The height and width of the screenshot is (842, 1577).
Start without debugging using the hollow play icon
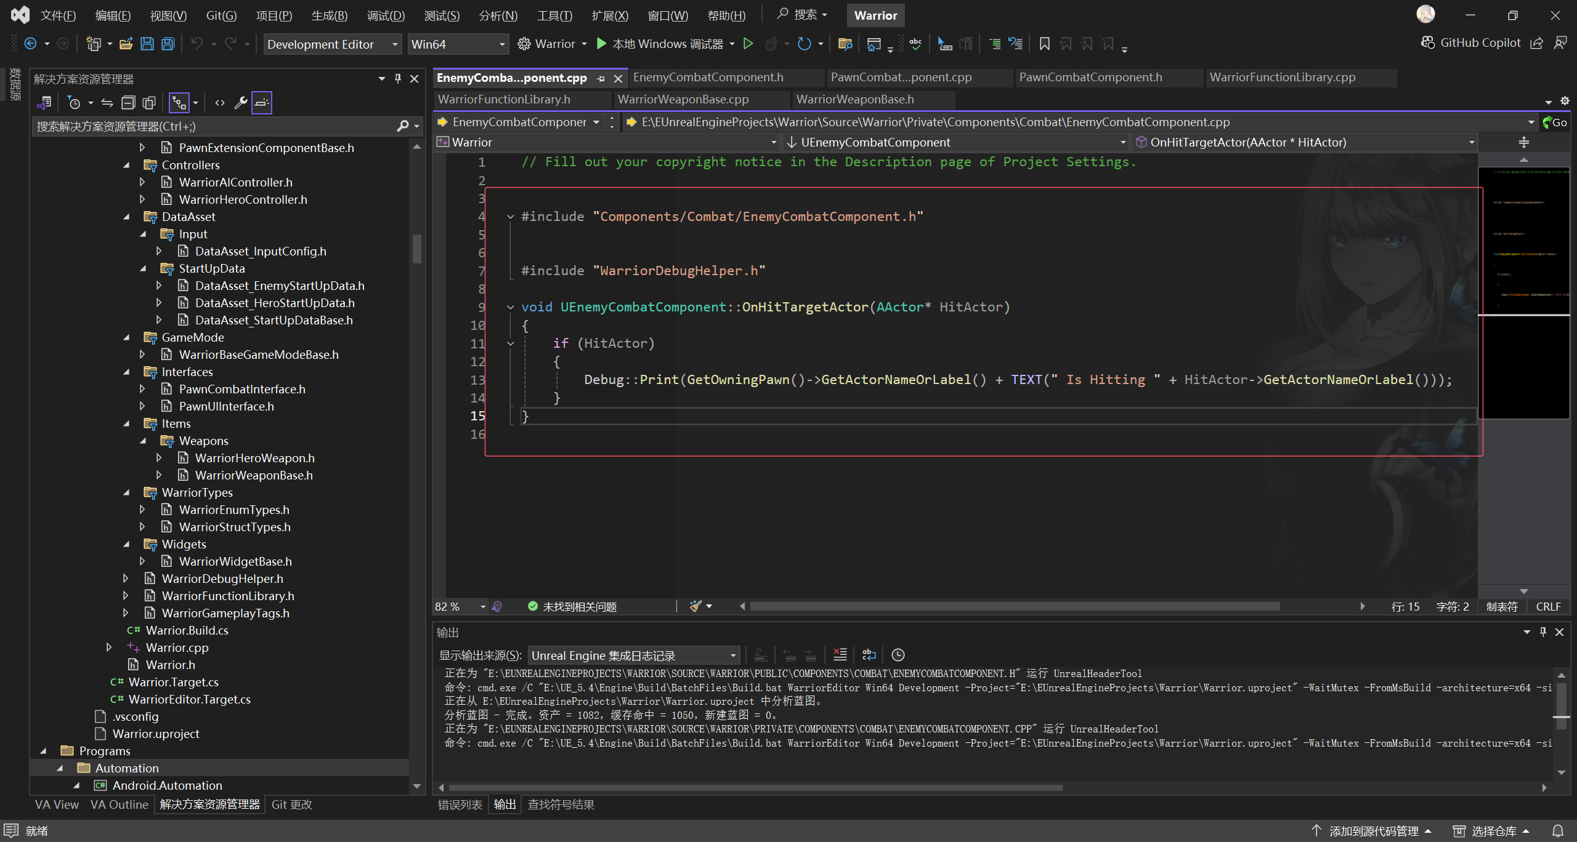click(x=748, y=44)
